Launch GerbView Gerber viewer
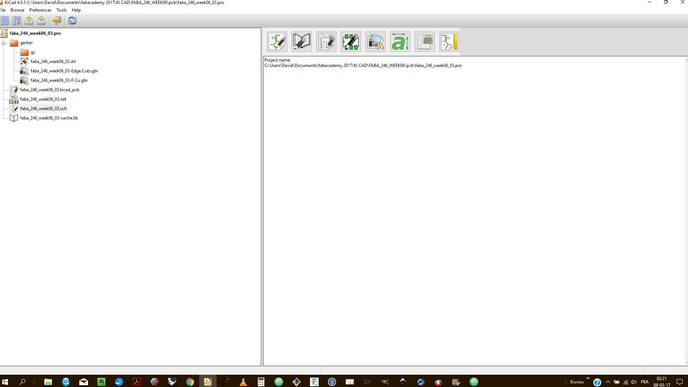This screenshot has width=688, height=387. [376, 42]
